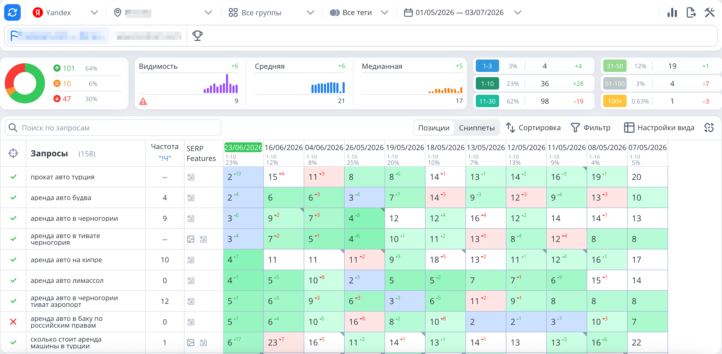This screenshot has width=722, height=354.
Task: Click SERP snippet icon for прокат авто турция
Action: tap(190, 177)
